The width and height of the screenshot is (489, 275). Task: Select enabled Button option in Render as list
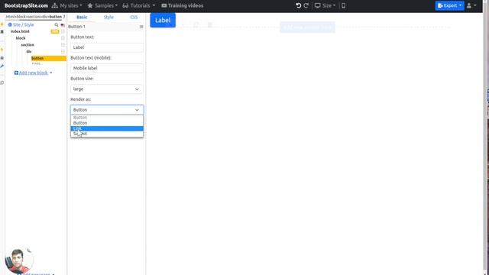tap(107, 123)
